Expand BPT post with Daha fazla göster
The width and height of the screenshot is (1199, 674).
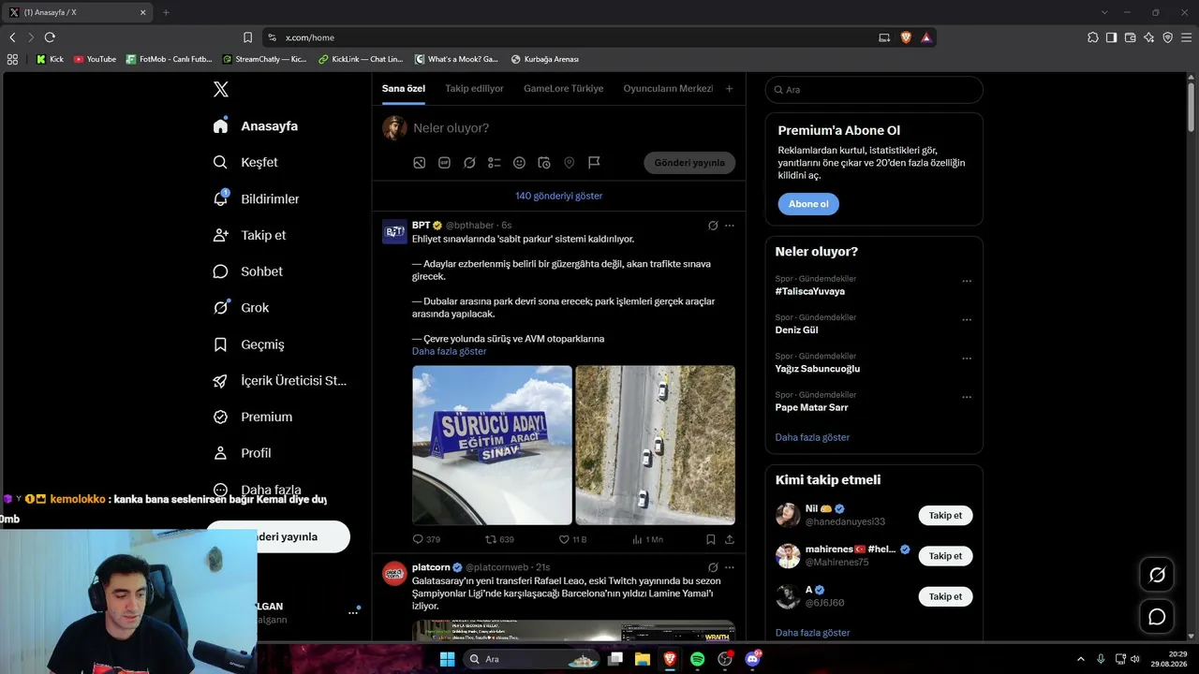coord(450,351)
